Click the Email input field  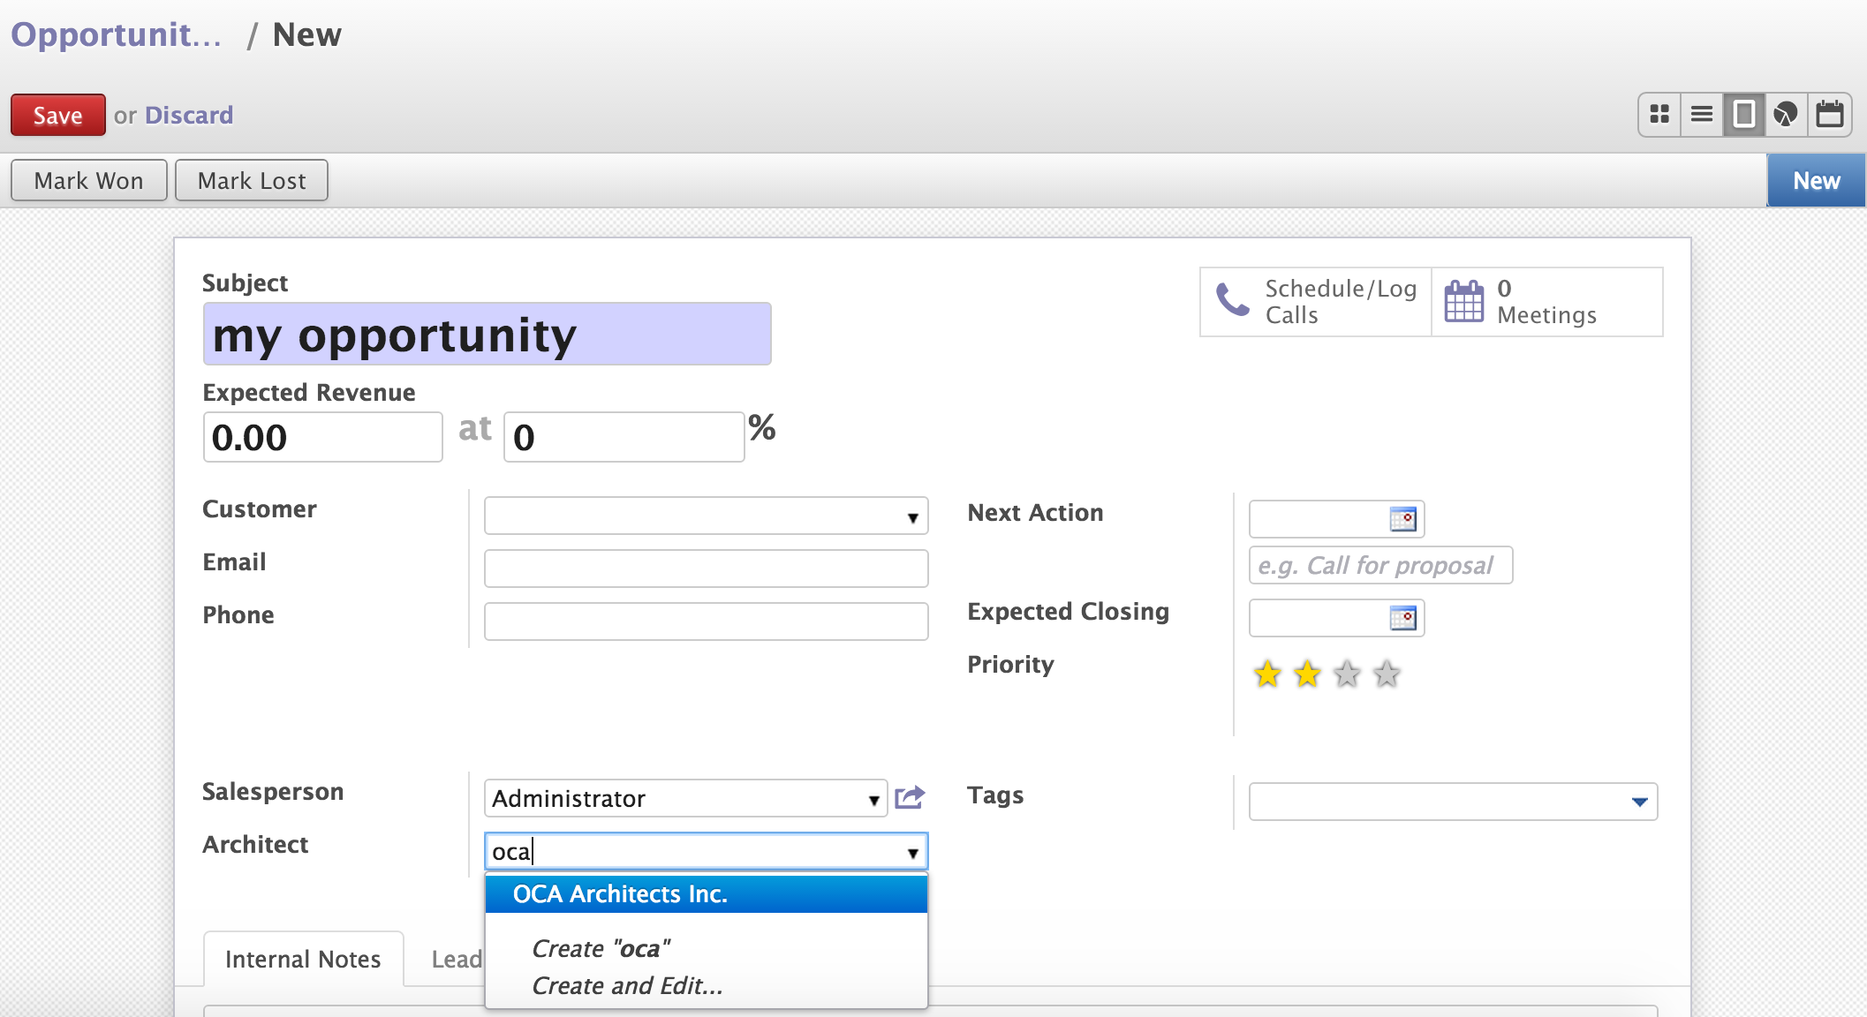[x=707, y=569]
